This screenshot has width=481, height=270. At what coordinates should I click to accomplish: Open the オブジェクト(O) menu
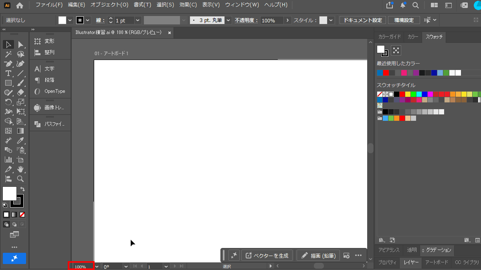(109, 5)
